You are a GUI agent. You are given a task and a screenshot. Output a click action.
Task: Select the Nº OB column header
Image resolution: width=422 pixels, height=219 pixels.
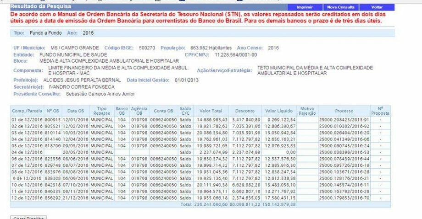[53, 111]
